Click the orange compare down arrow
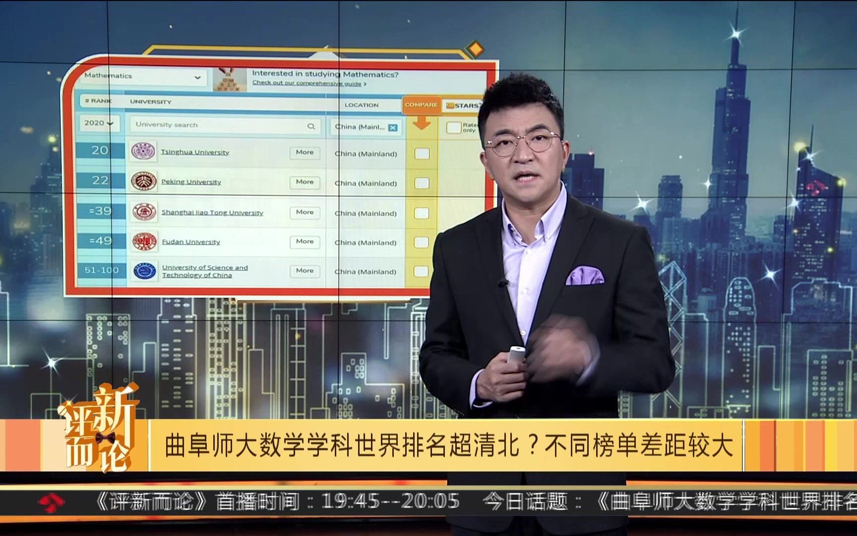The image size is (857, 536). coord(422,122)
